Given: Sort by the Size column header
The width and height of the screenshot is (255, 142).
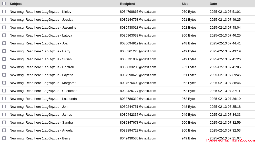Looking at the screenshot, I should (x=185, y=4).
